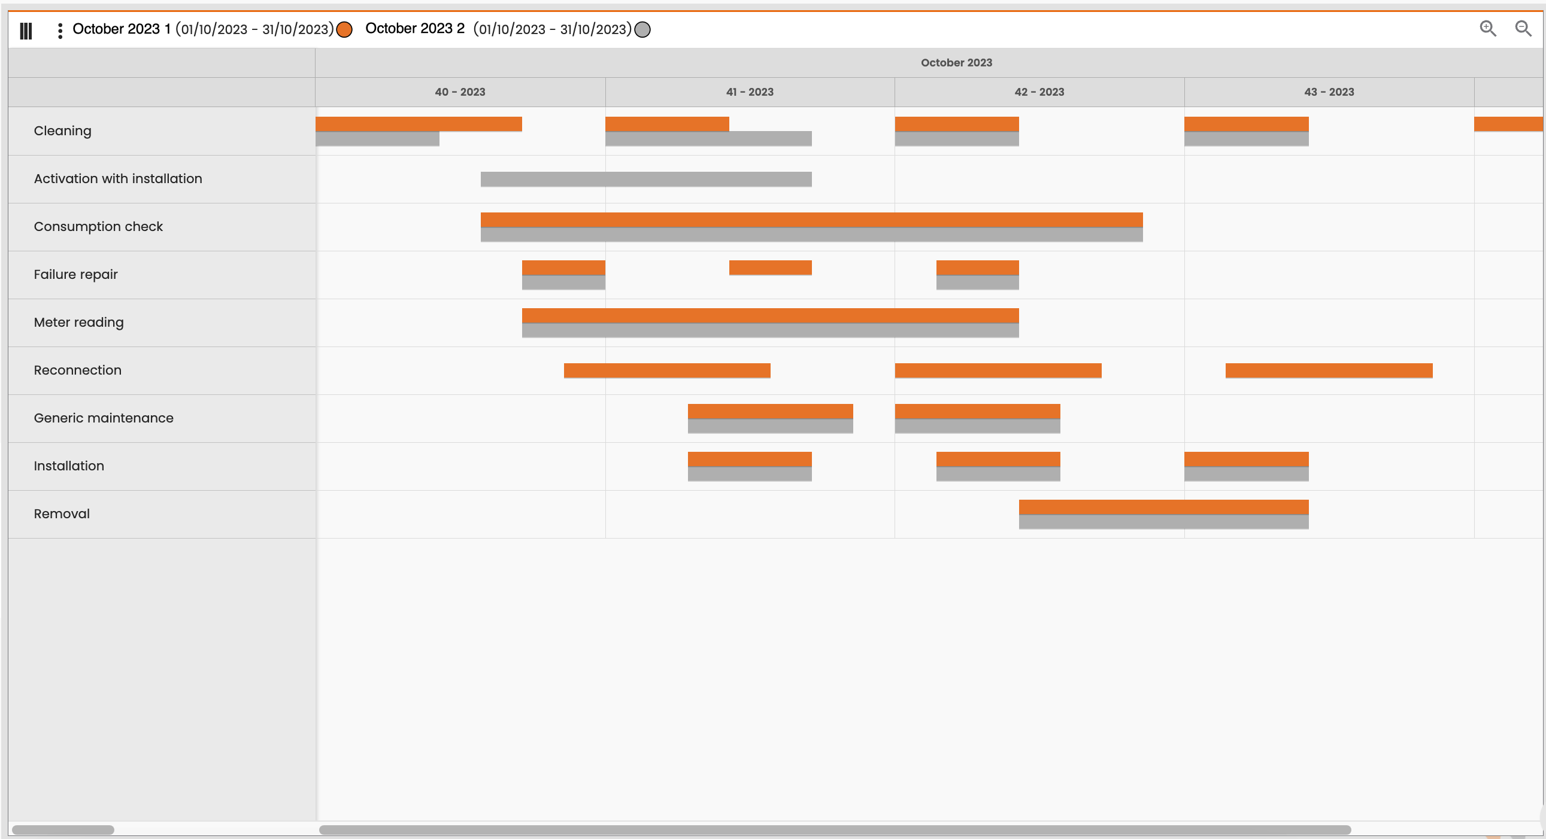Select the Reconnection row label
Screen dimensions: 1546x839
(x=77, y=370)
